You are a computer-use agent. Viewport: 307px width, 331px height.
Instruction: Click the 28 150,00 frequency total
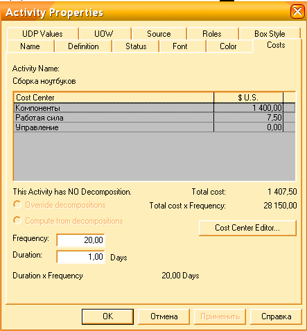point(280,206)
